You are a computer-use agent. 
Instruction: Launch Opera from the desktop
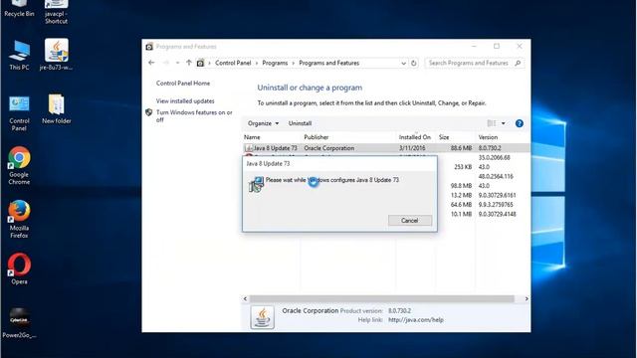[19, 268]
